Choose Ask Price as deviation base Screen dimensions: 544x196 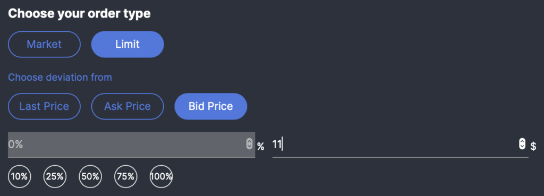[127, 107]
